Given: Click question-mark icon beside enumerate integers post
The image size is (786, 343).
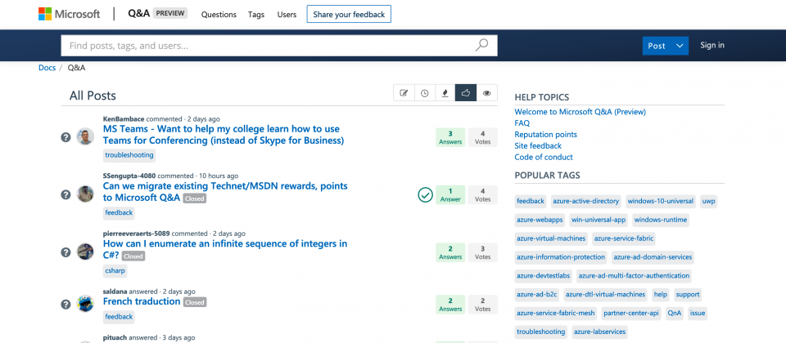Looking at the screenshot, I should (x=65, y=252).
